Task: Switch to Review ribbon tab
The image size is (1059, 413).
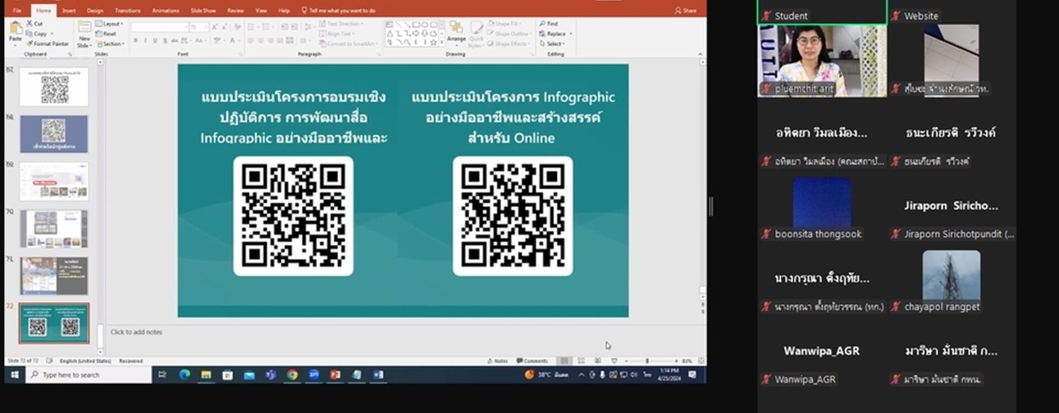Action: [x=236, y=10]
